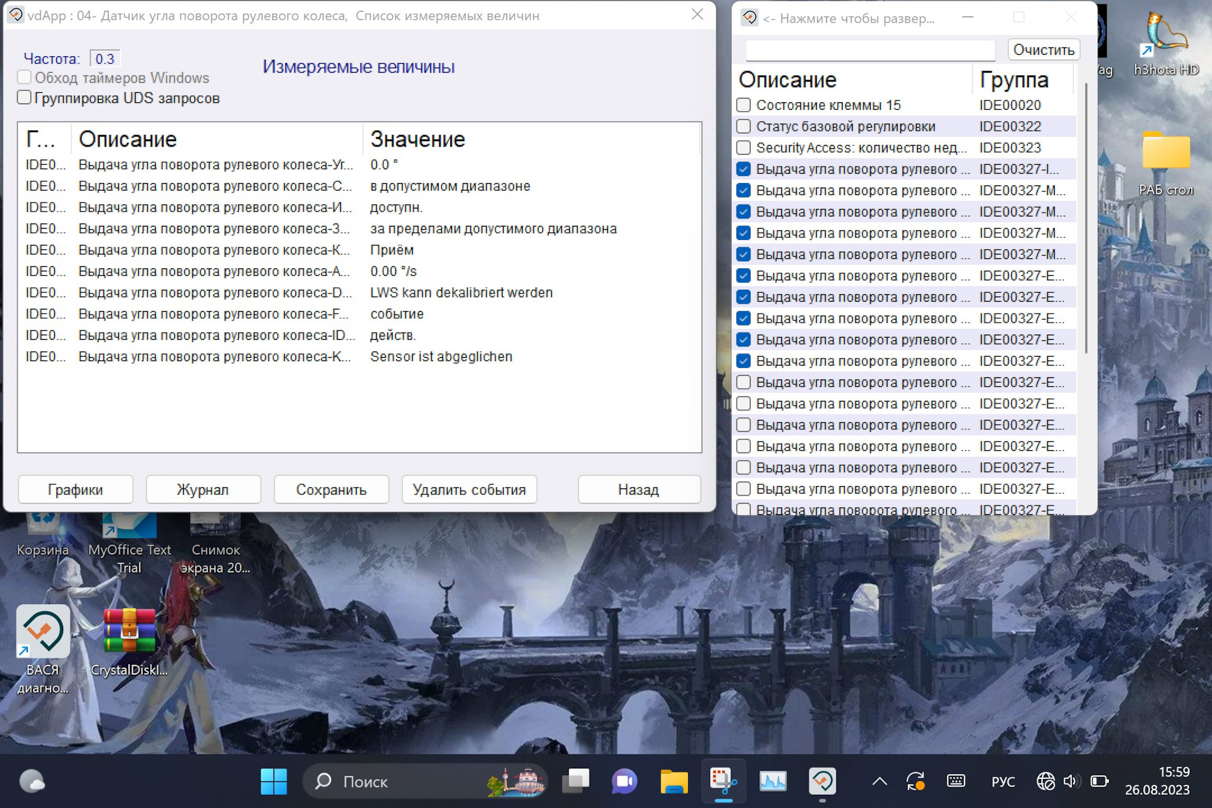Click the IDE00020 group cell
Image resolution: width=1212 pixels, height=808 pixels.
click(x=1010, y=105)
